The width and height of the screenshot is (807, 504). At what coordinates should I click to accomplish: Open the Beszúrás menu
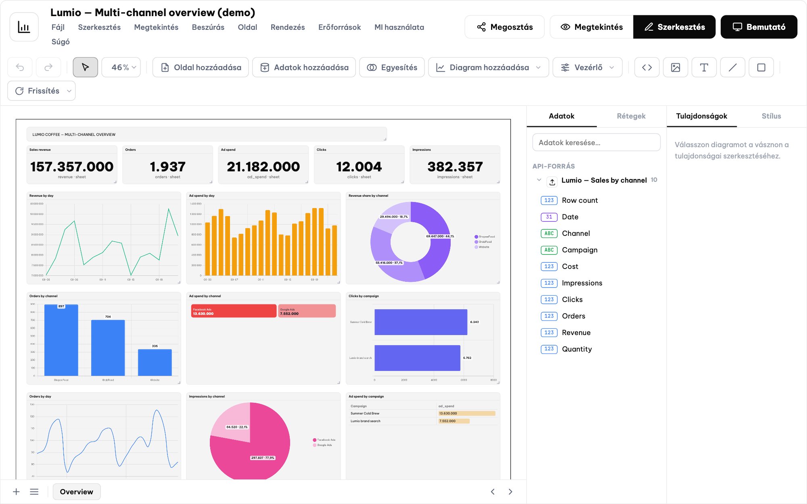coord(208,27)
